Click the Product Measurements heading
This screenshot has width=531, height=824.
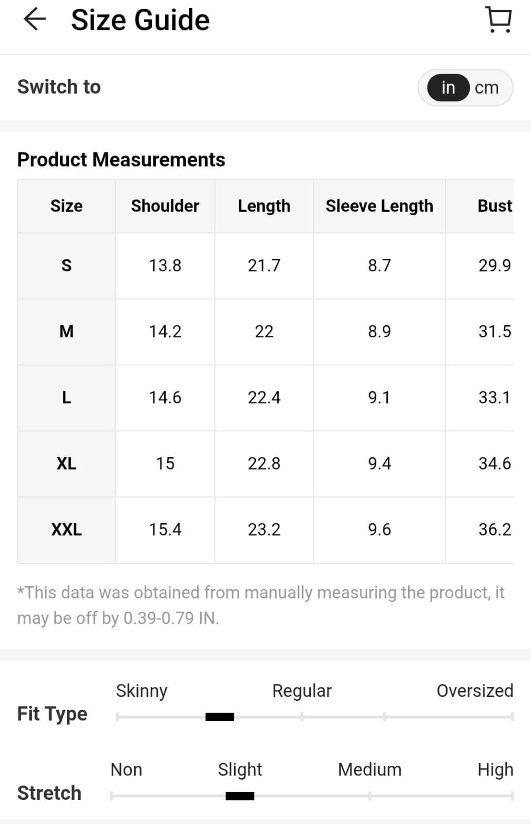click(121, 160)
